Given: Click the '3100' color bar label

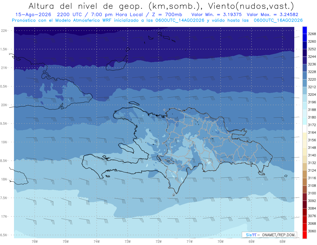Looking at the screenshot, I should (312, 193).
